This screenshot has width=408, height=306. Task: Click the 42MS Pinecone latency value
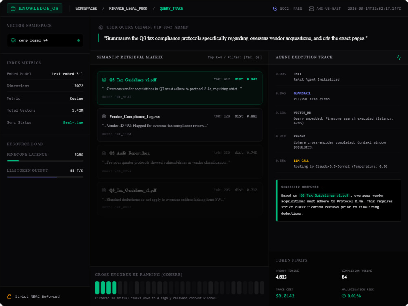(x=79, y=155)
